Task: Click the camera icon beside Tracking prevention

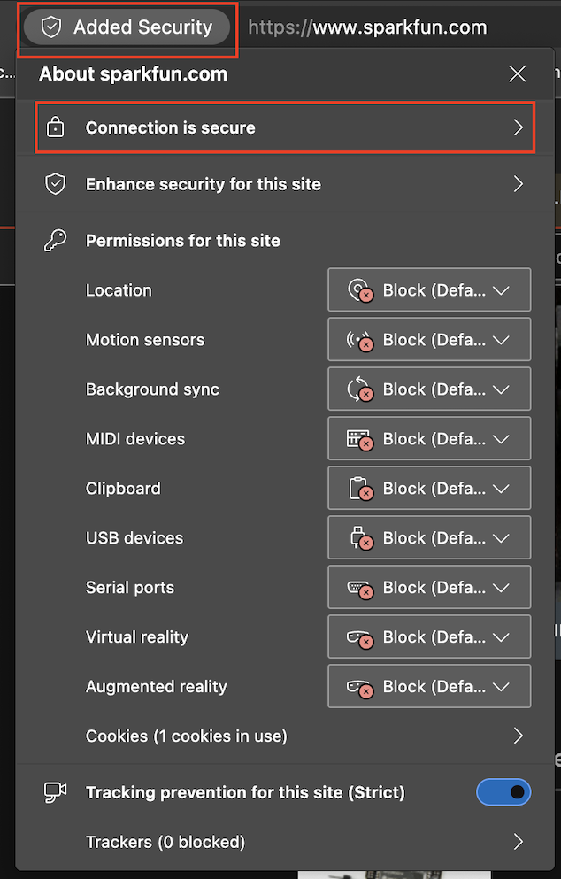Action: pyautogui.click(x=56, y=792)
